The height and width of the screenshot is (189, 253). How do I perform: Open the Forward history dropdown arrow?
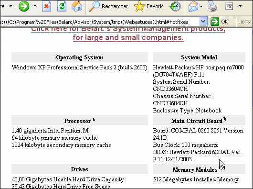click(35, 6)
